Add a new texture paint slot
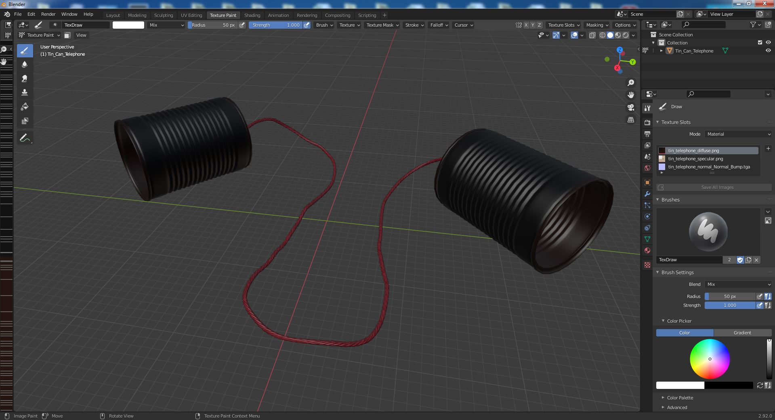 tap(768, 149)
